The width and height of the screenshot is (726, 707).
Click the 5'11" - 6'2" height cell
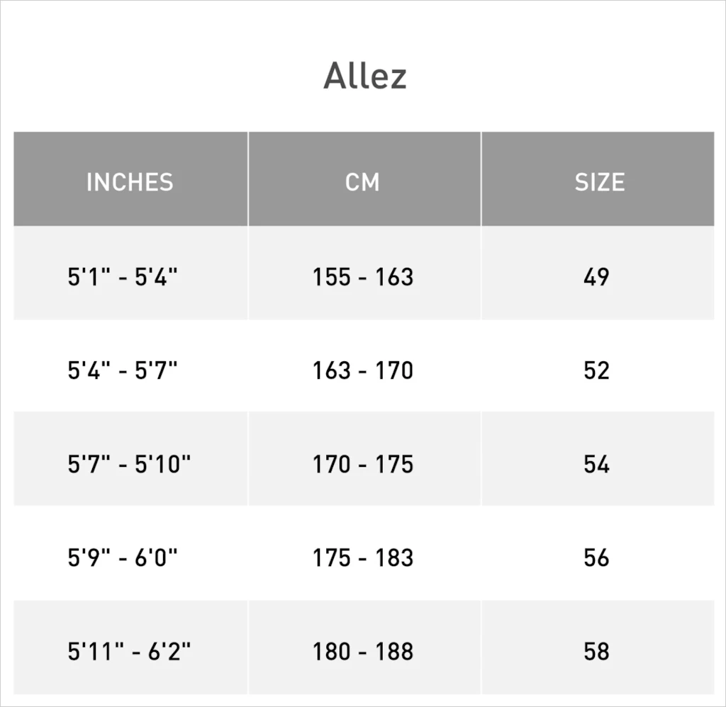coord(130,647)
